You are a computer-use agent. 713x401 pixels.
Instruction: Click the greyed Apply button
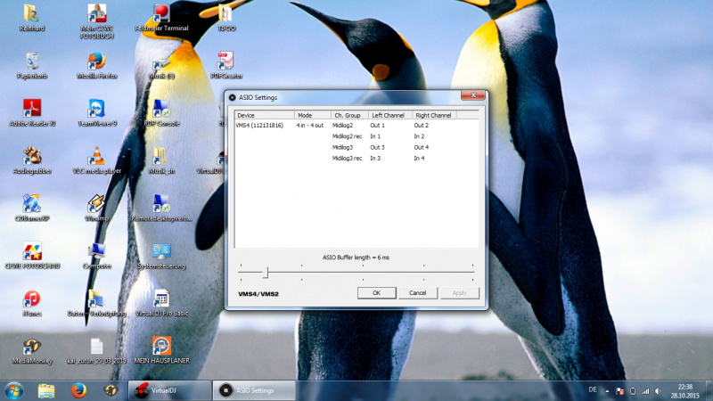coord(459,293)
